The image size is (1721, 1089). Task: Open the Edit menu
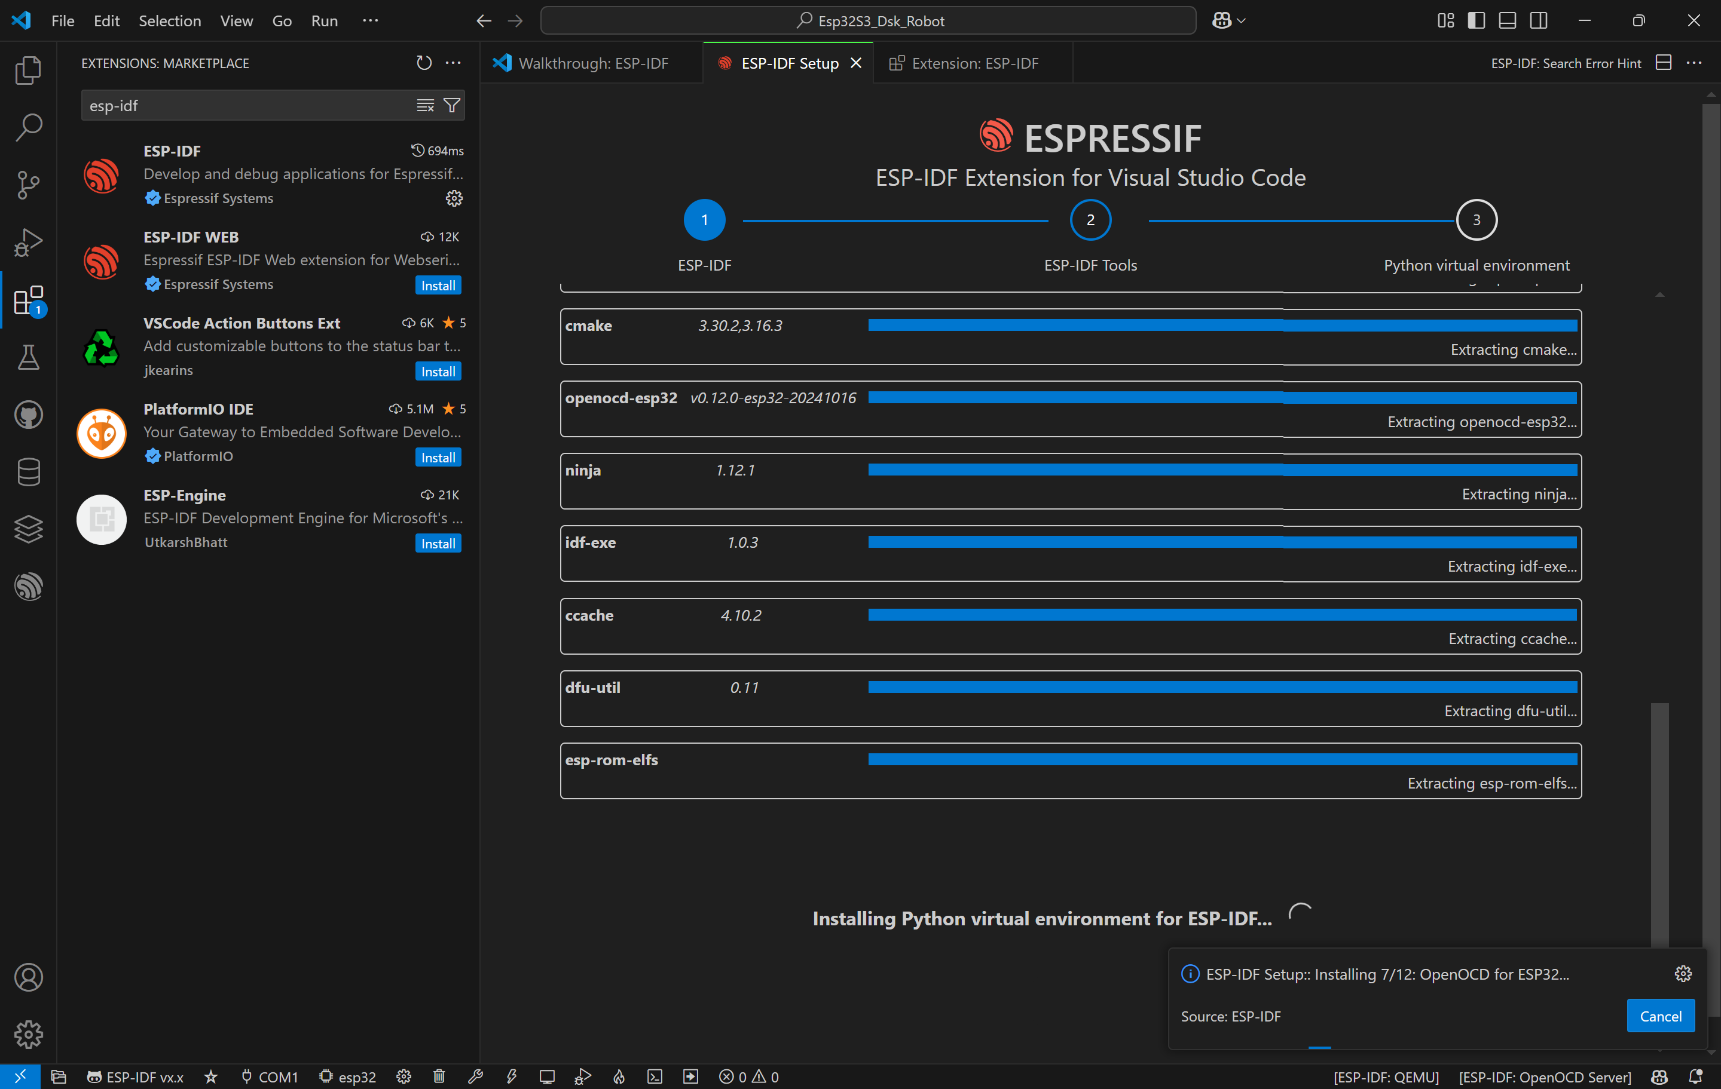[x=106, y=21]
